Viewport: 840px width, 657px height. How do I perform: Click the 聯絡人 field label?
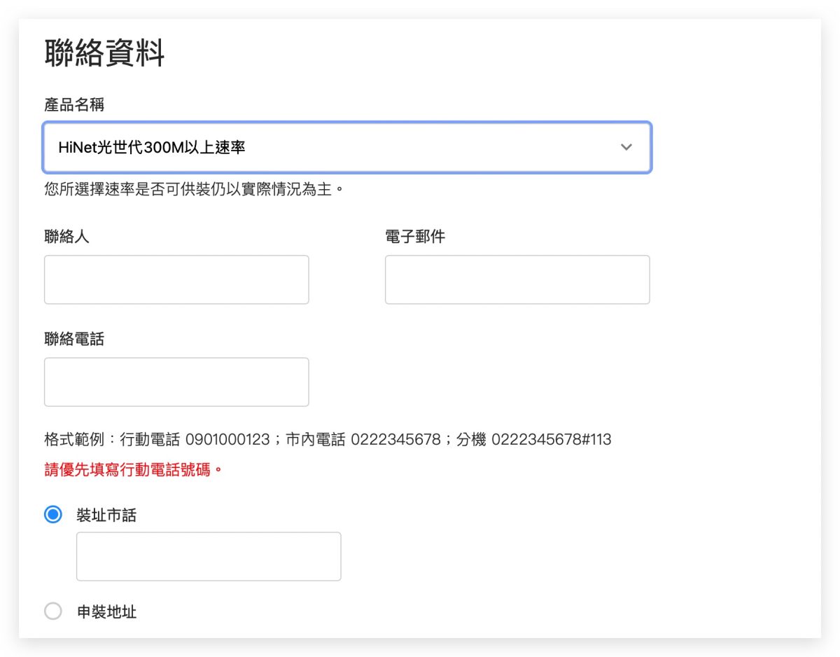pyautogui.click(x=66, y=237)
